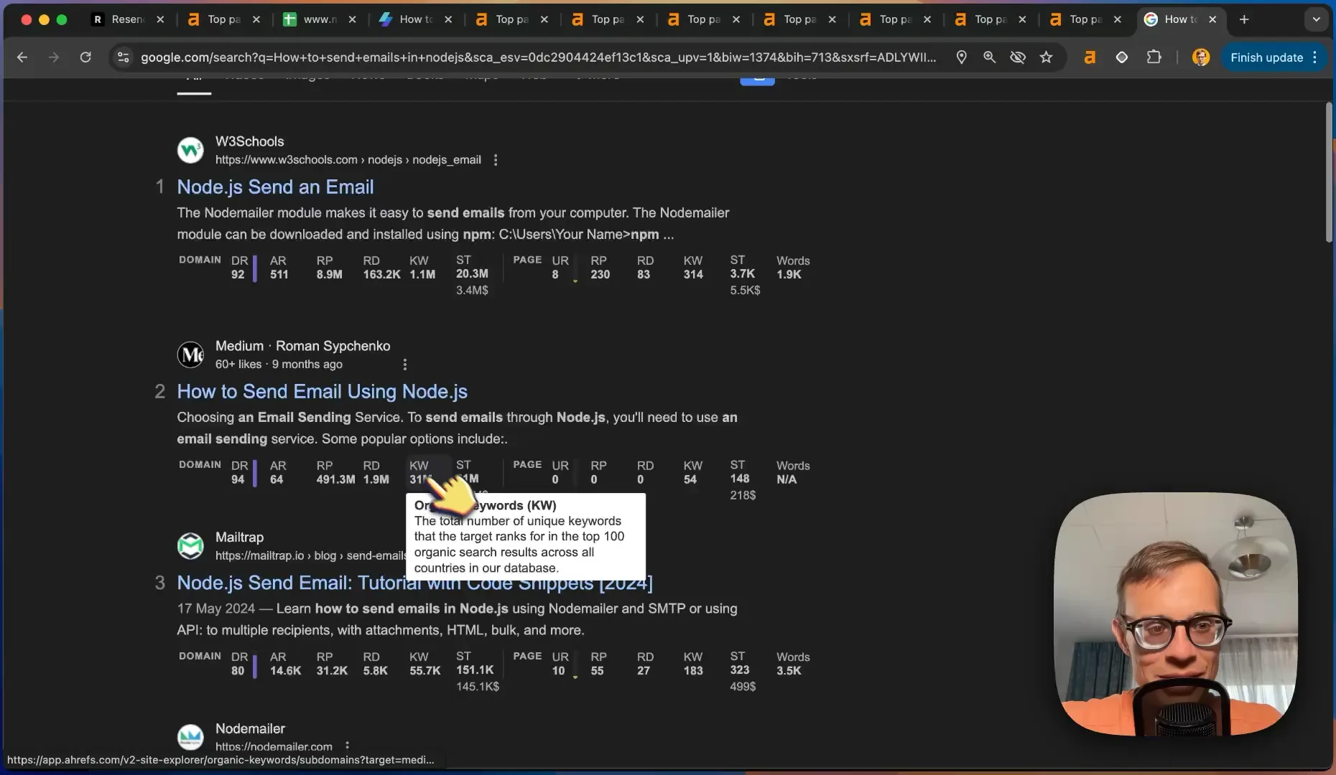Viewport: 1336px width, 775px height.
Task: Open Medium result more options dots
Action: click(405, 365)
